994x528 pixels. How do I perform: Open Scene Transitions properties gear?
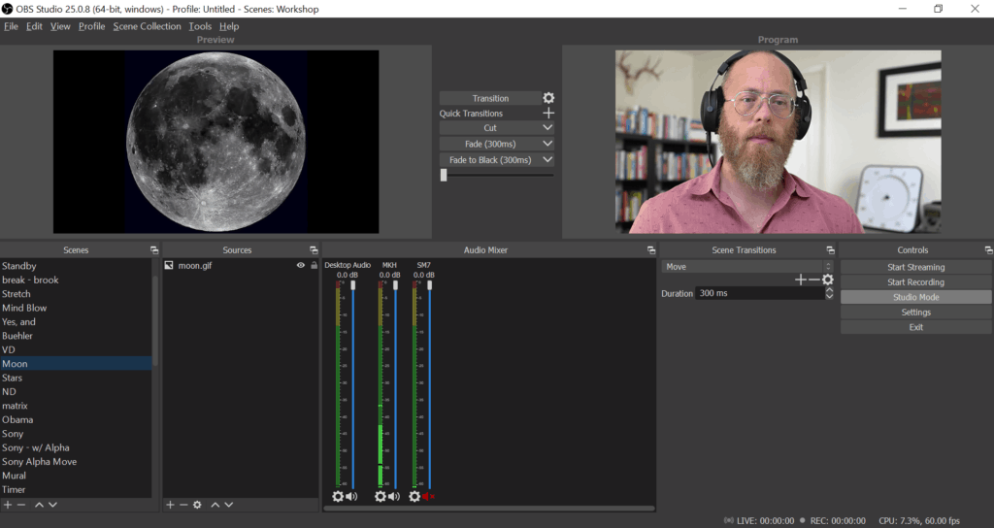[828, 280]
